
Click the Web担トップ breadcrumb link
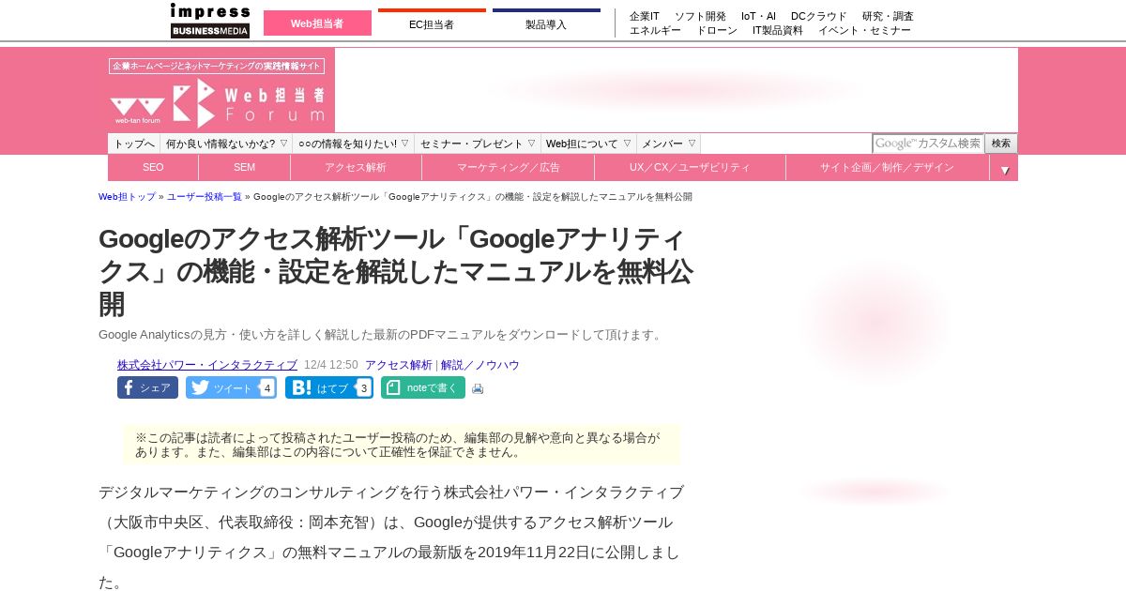pyautogui.click(x=128, y=197)
